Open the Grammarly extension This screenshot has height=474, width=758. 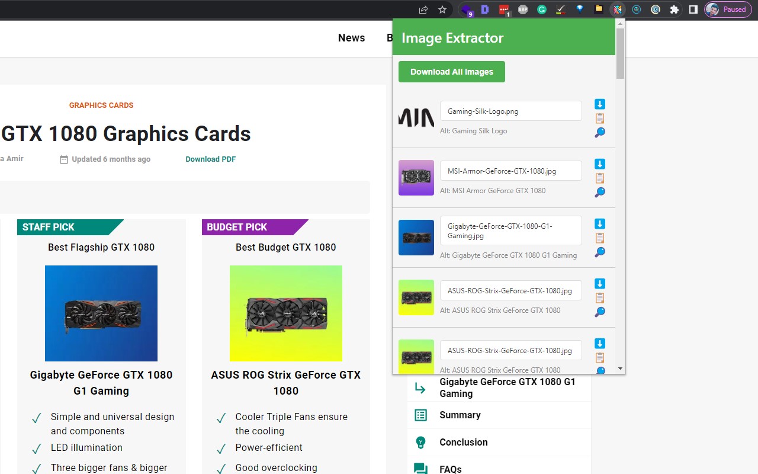coord(542,9)
